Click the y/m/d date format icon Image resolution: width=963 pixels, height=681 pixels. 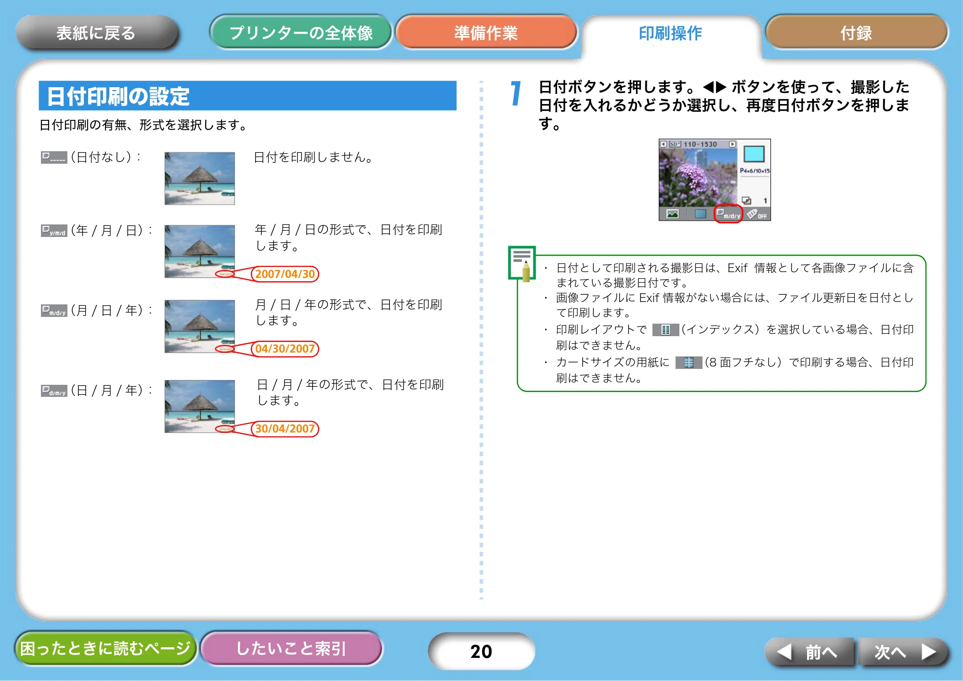click(54, 231)
